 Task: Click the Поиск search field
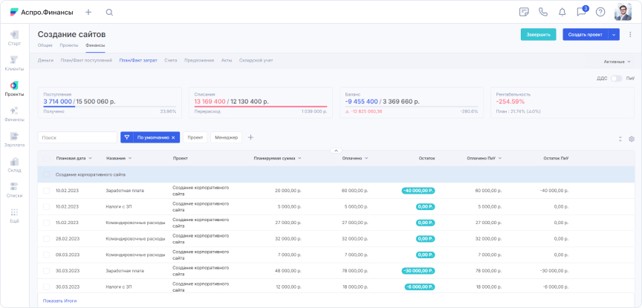click(x=77, y=137)
